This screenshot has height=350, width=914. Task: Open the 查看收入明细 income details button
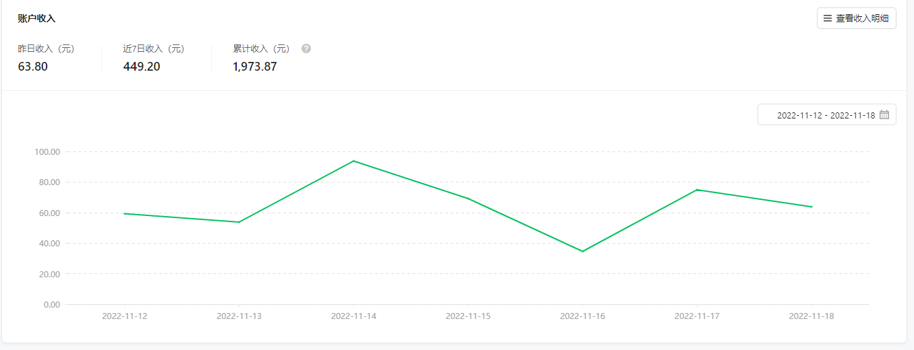coord(856,19)
